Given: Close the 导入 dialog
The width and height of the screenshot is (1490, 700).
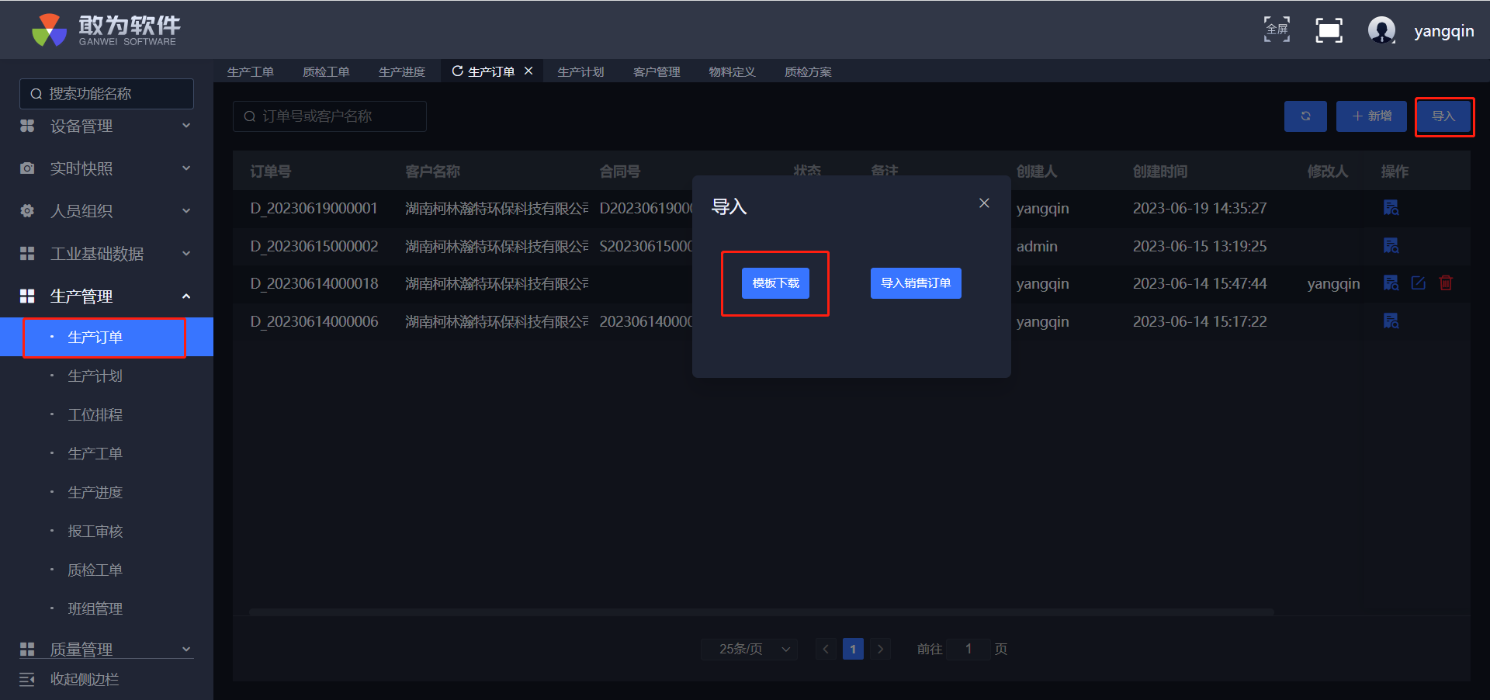Looking at the screenshot, I should [x=984, y=203].
